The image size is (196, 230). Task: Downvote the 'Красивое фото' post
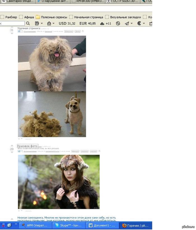click(12, 153)
